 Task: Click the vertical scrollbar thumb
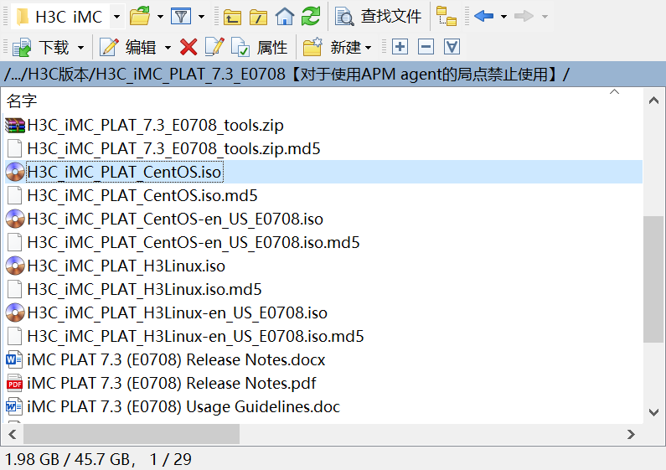point(653,279)
